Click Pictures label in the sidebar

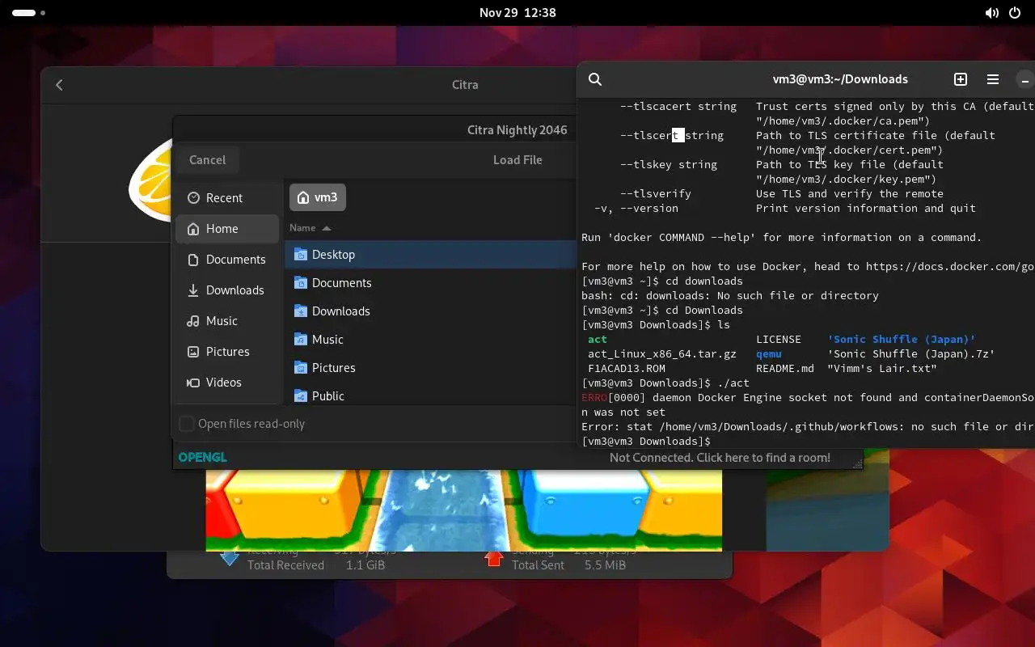pyautogui.click(x=228, y=352)
